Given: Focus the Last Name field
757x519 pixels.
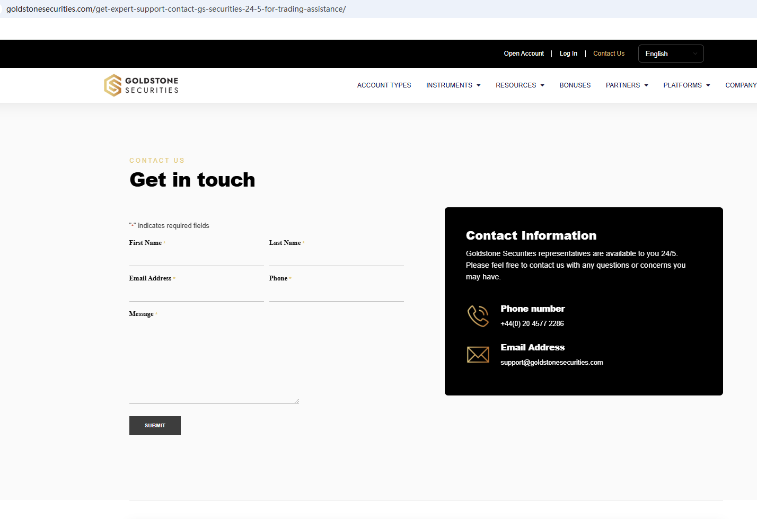Looking at the screenshot, I should [336, 258].
